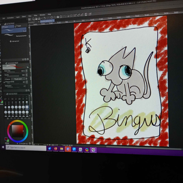Open the Window menu
This screenshot has width=183, height=183.
click(42, 15)
